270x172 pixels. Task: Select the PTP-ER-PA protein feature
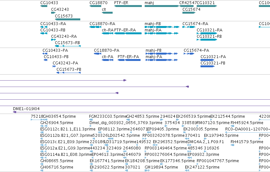pyautogui.click(x=129, y=60)
